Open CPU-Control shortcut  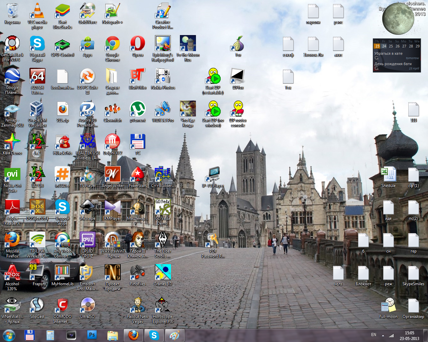point(63,46)
